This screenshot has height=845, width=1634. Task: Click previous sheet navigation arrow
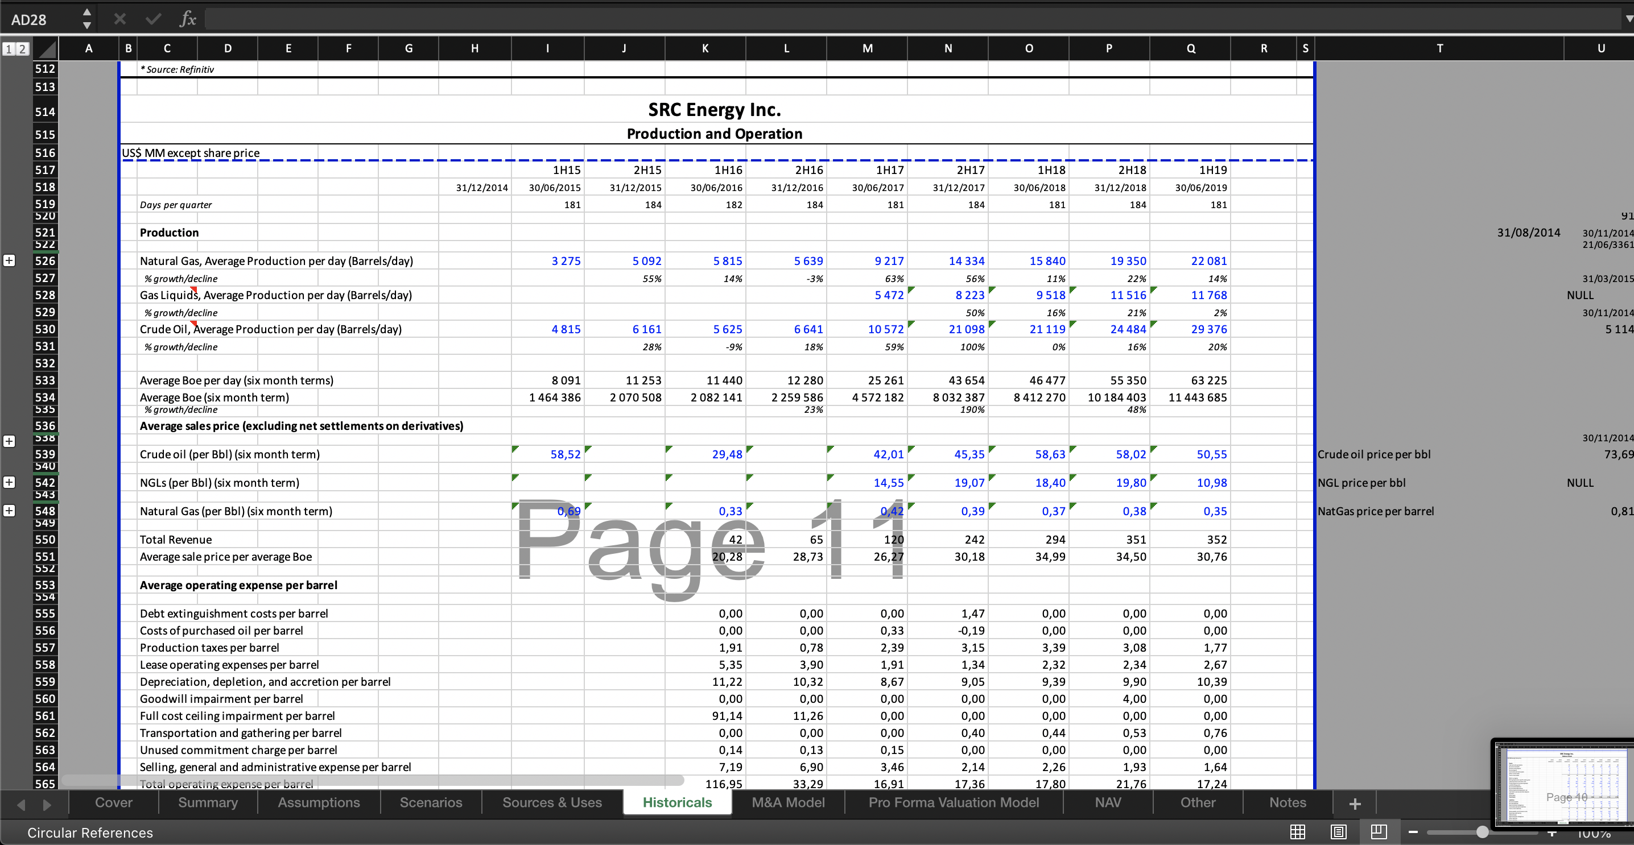(x=21, y=805)
